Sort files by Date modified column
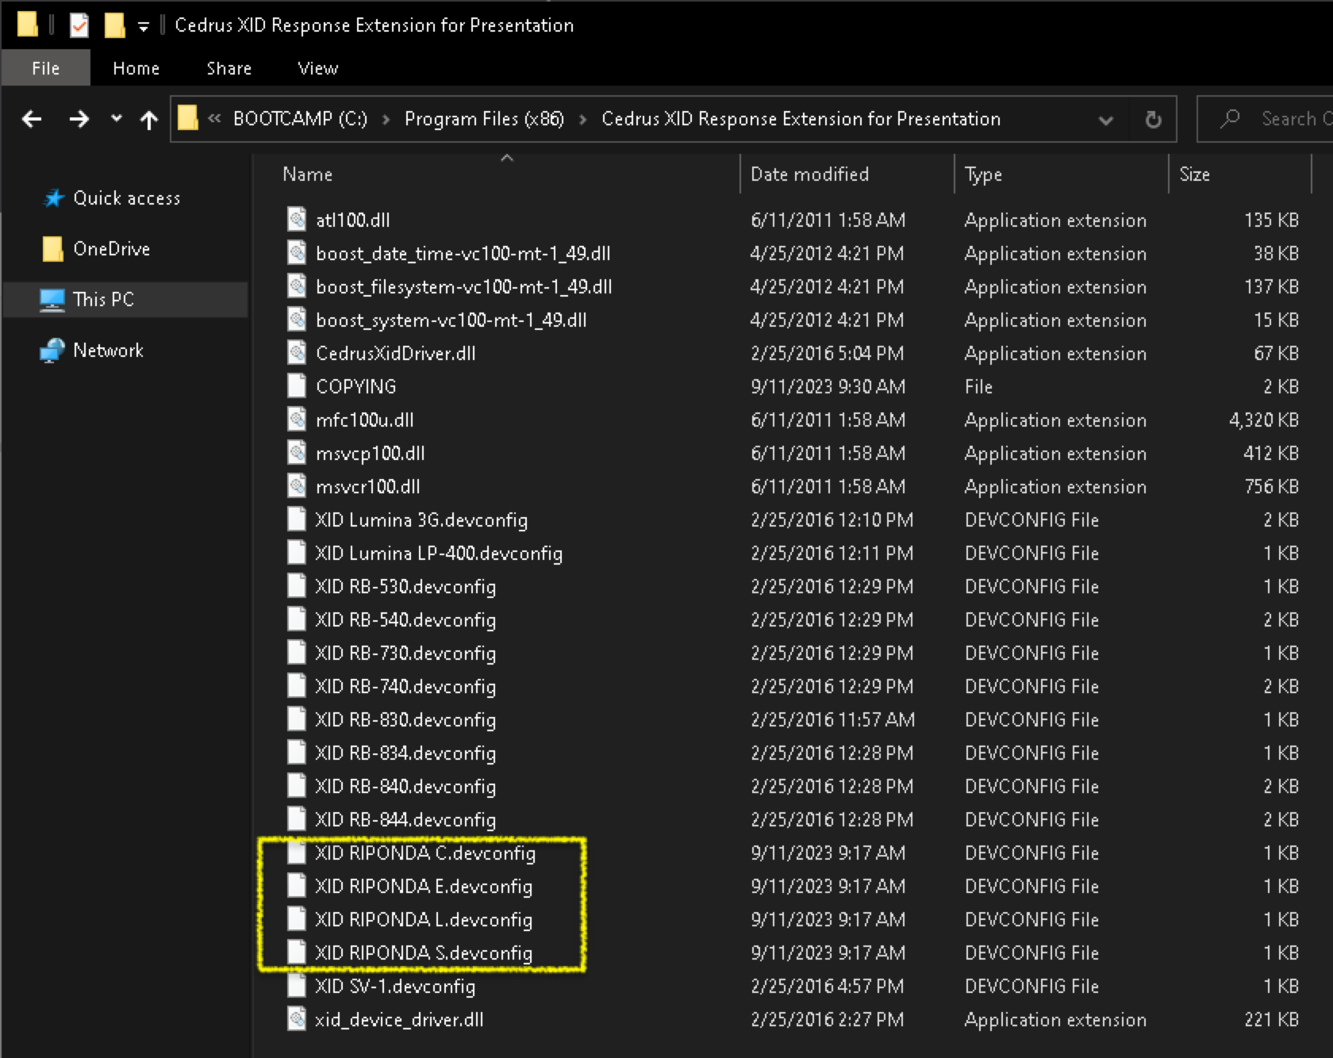The width and height of the screenshot is (1333, 1058). click(x=809, y=174)
